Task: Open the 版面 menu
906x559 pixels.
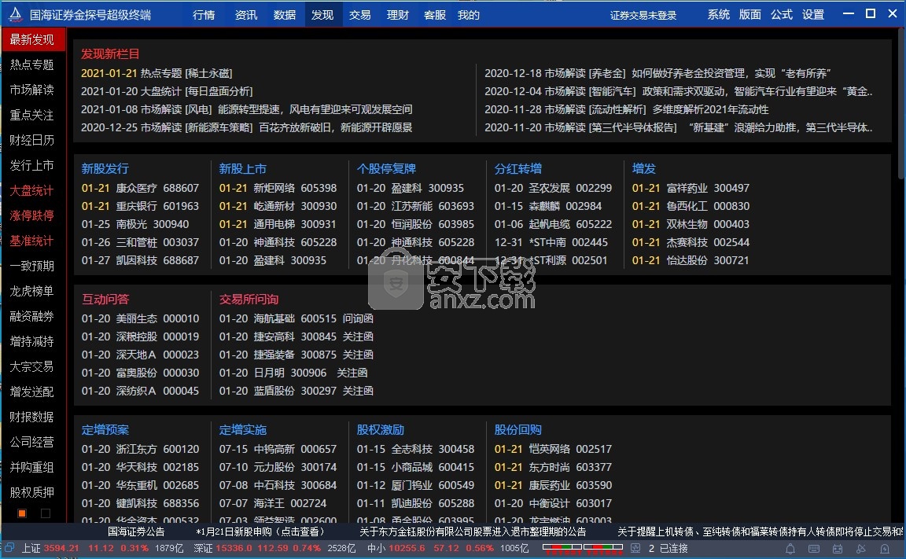Action: (750, 15)
